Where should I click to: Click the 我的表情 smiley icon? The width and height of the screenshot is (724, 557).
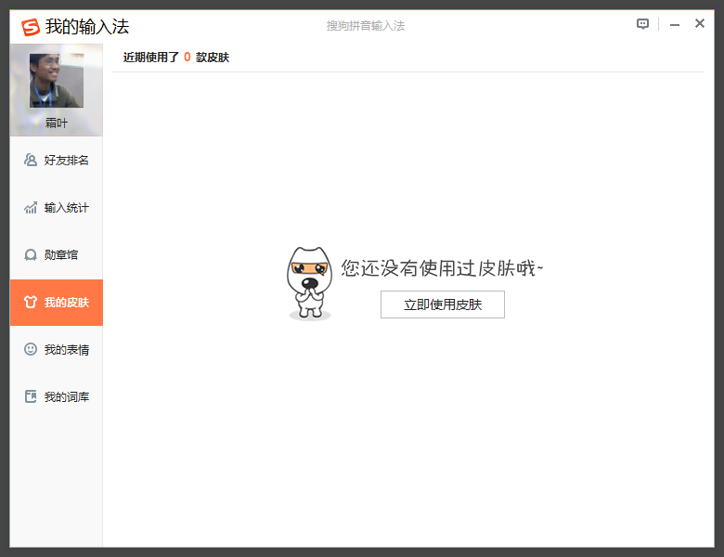pos(31,349)
